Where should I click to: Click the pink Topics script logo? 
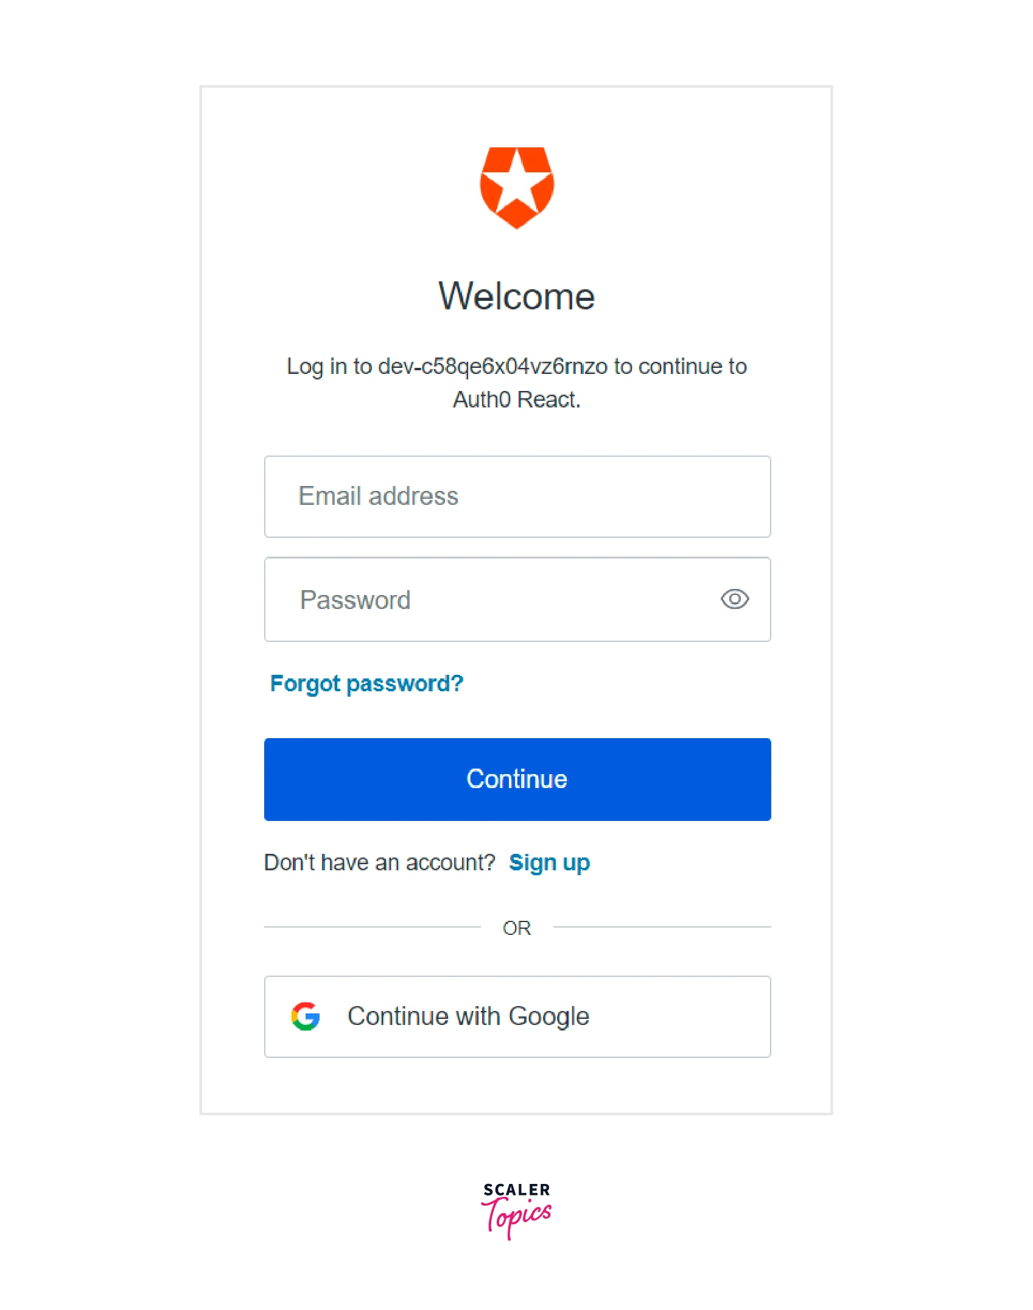click(517, 1217)
